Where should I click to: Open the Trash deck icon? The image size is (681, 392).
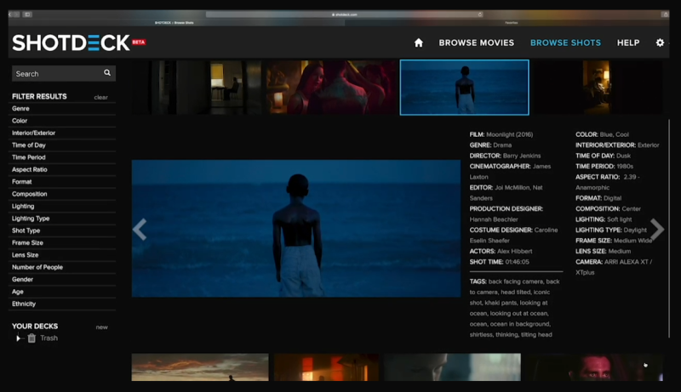tap(31, 338)
